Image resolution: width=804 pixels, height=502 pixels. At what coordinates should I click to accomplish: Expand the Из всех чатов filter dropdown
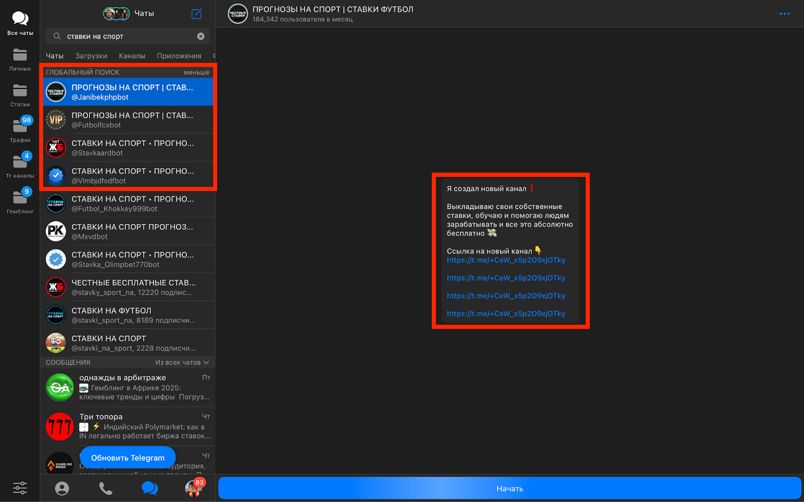182,362
